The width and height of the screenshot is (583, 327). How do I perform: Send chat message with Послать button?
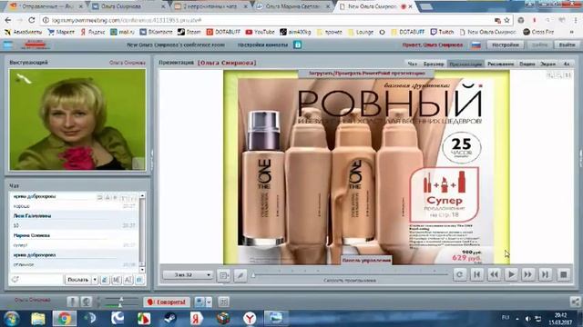click(x=77, y=280)
